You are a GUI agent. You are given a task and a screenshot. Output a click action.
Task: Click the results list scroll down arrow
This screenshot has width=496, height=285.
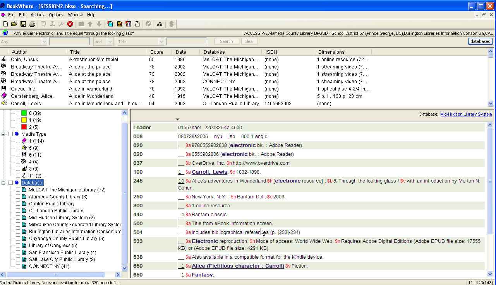coord(491,103)
